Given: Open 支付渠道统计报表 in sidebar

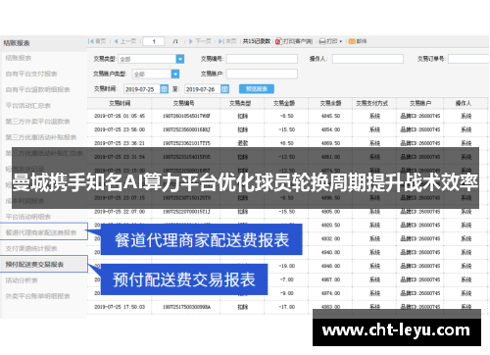Looking at the screenshot, I should 31,248.
